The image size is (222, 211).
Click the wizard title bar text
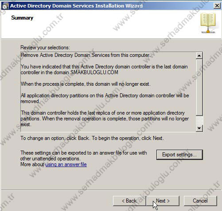coord(76,6)
